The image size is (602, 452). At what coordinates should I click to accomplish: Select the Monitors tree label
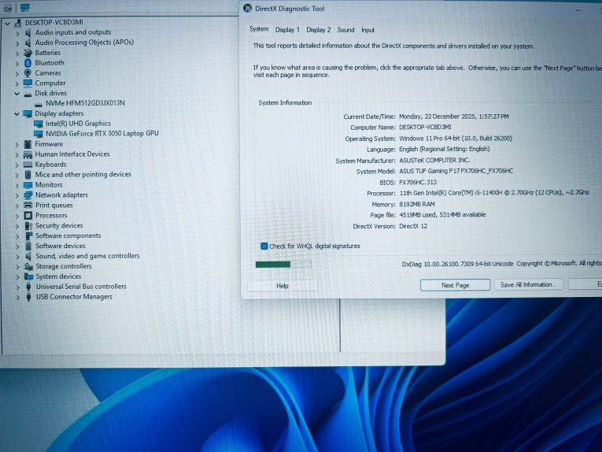click(x=49, y=185)
